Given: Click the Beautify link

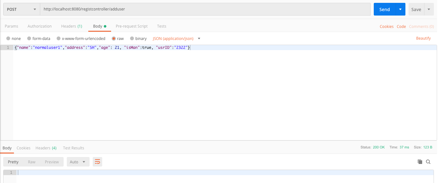Looking at the screenshot, I should tap(423, 38).
